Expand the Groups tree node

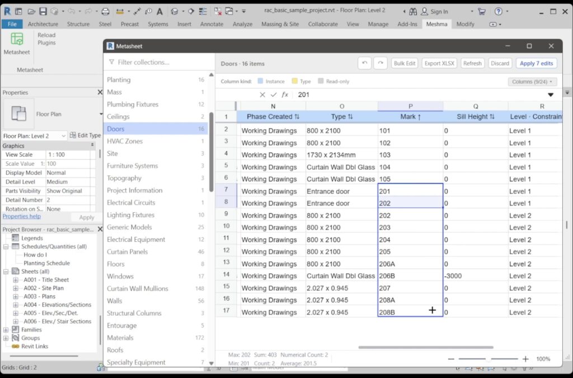[6, 338]
